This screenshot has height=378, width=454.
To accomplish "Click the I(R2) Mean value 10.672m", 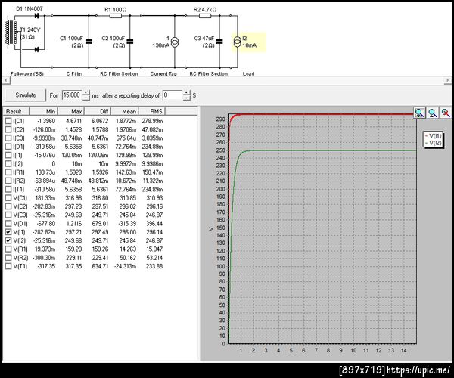I will tap(126, 181).
